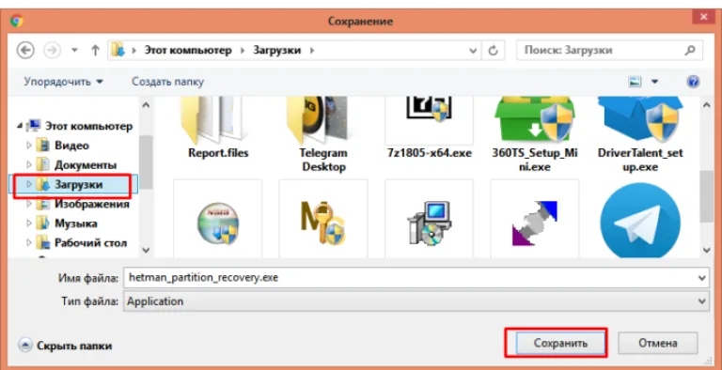Click the 'Report.files' file name
Image resolution: width=722 pixels, height=370 pixels.
tap(218, 153)
